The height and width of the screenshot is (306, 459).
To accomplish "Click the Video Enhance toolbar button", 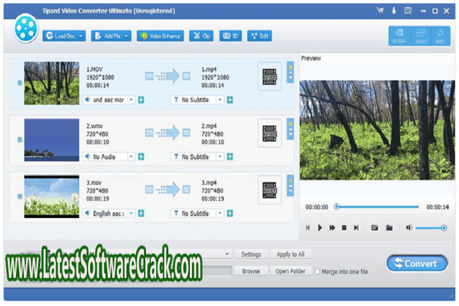I will point(160,36).
